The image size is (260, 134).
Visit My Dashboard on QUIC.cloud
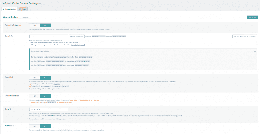(x=245, y=36)
